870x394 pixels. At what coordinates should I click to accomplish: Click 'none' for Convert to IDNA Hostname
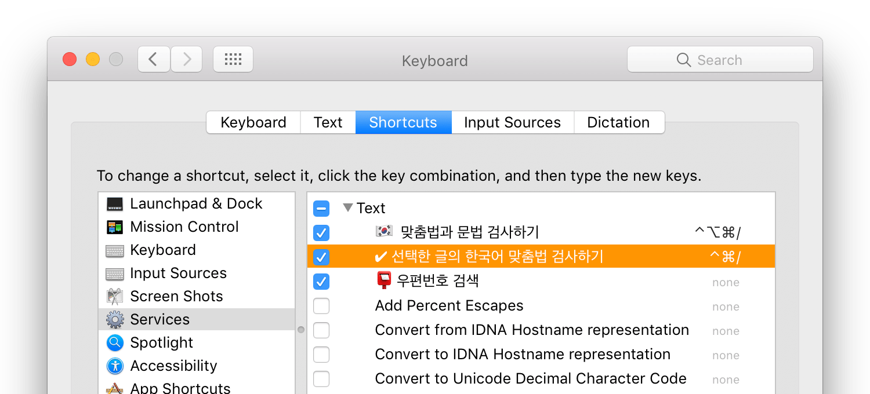[x=726, y=356]
